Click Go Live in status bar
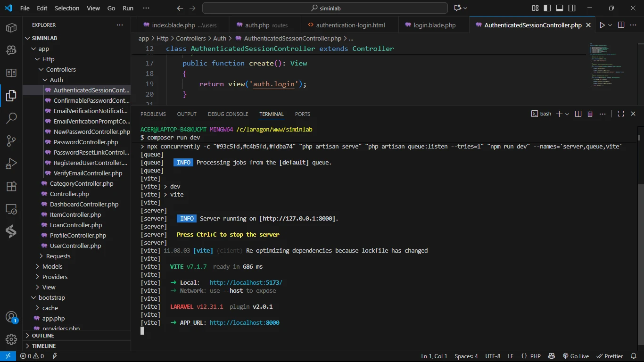The height and width of the screenshot is (362, 644). 576,356
